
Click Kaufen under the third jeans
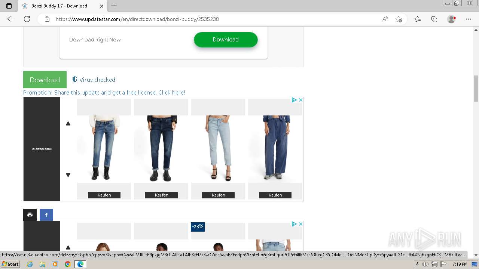pyautogui.click(x=218, y=195)
